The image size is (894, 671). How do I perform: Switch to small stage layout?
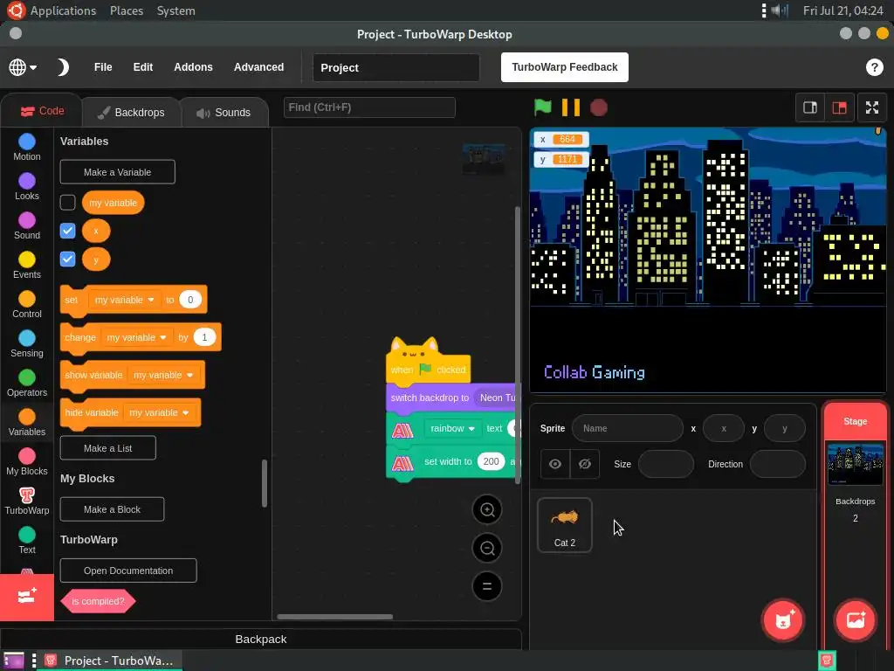click(810, 107)
